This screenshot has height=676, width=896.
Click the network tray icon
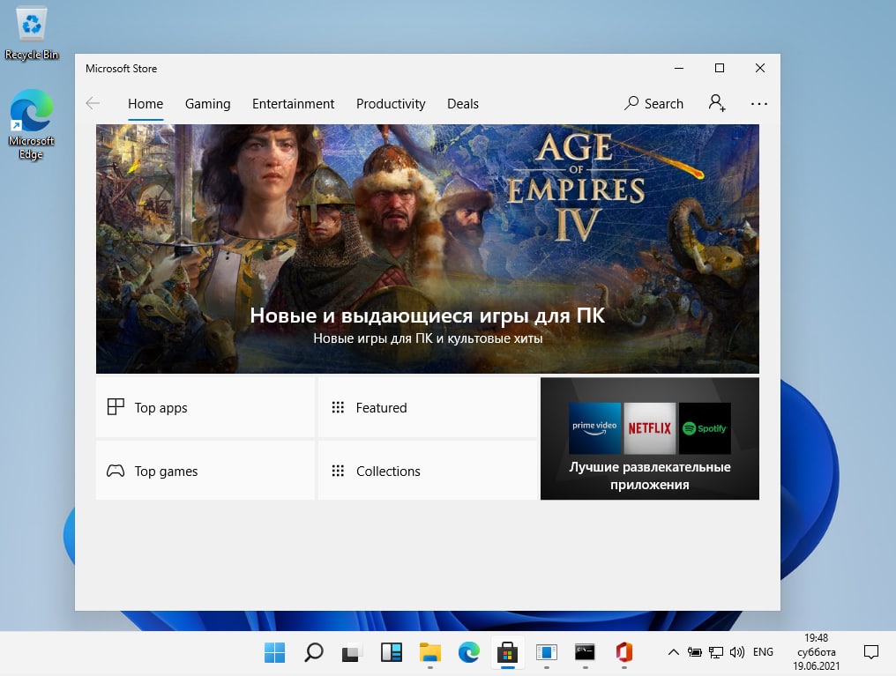715,652
